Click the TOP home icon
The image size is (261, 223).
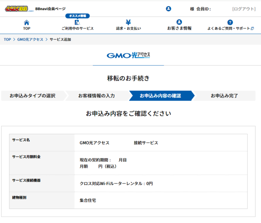pos(27,22)
